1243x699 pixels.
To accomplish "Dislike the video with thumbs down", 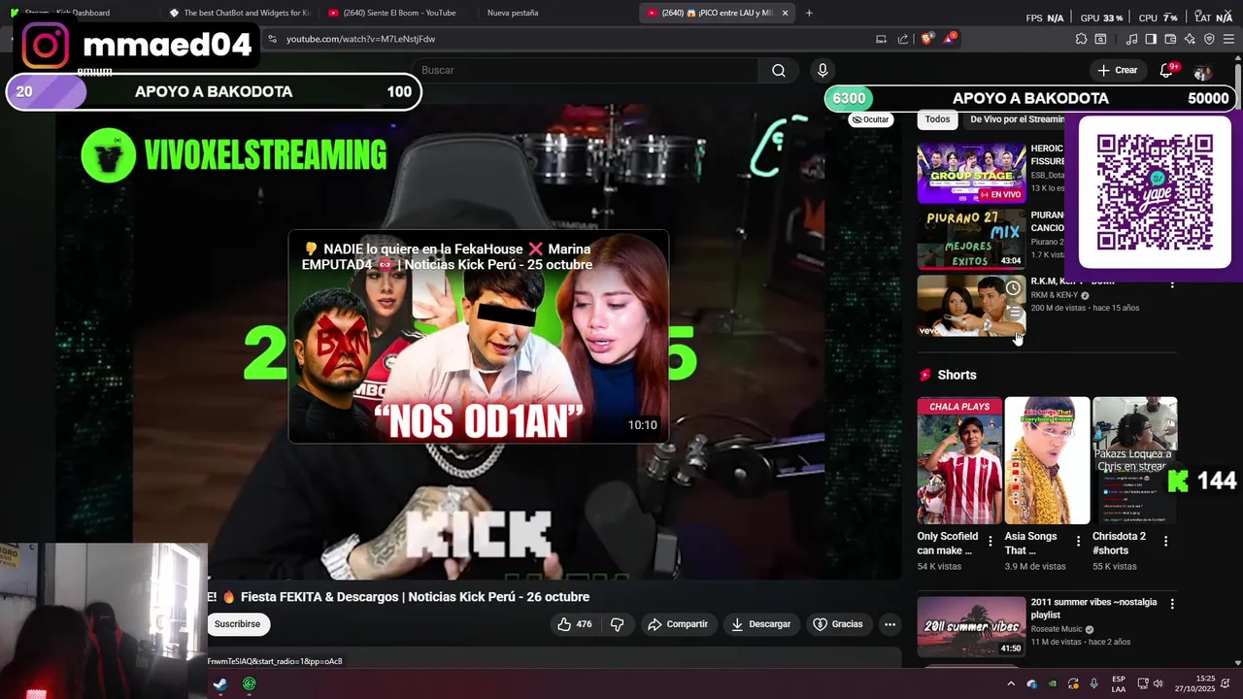I will tap(617, 624).
